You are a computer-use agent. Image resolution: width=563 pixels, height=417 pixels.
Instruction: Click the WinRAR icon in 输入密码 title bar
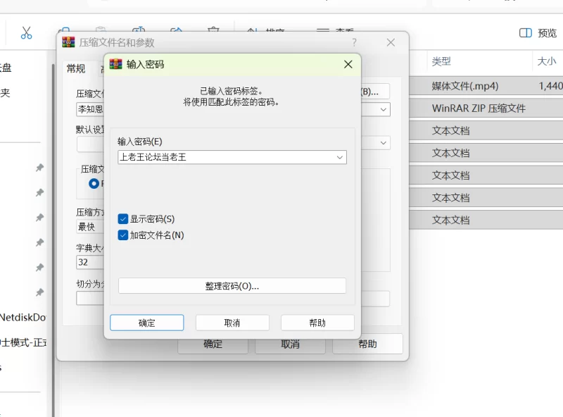pos(116,64)
